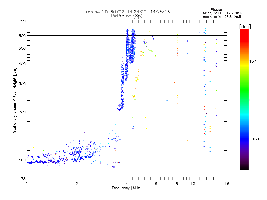Click the 'Frequency [MHz]' axis title
Viewport: 267px width, 200px height.
point(126,188)
